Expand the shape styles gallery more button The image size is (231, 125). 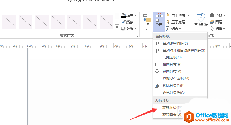click(x=117, y=28)
